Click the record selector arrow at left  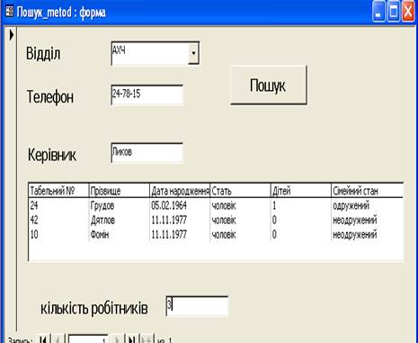tap(12, 35)
